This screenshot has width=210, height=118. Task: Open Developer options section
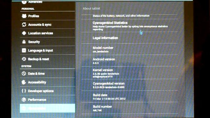tap(47, 91)
